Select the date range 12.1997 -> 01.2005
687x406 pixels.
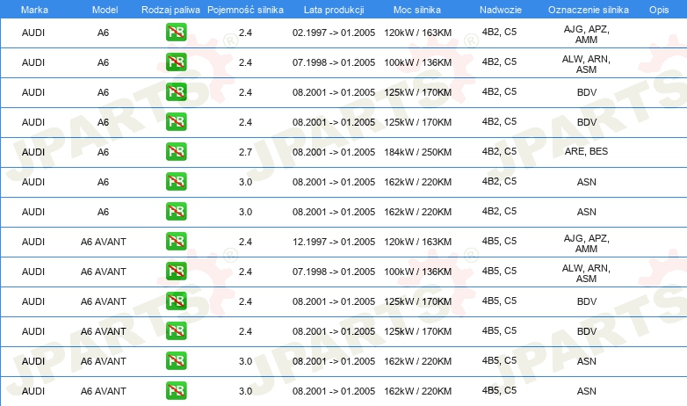(x=334, y=242)
